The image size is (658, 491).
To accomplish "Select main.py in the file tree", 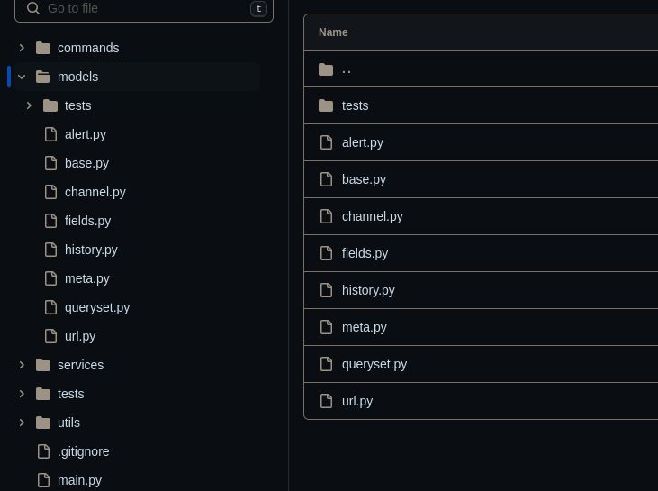I will coord(79,480).
